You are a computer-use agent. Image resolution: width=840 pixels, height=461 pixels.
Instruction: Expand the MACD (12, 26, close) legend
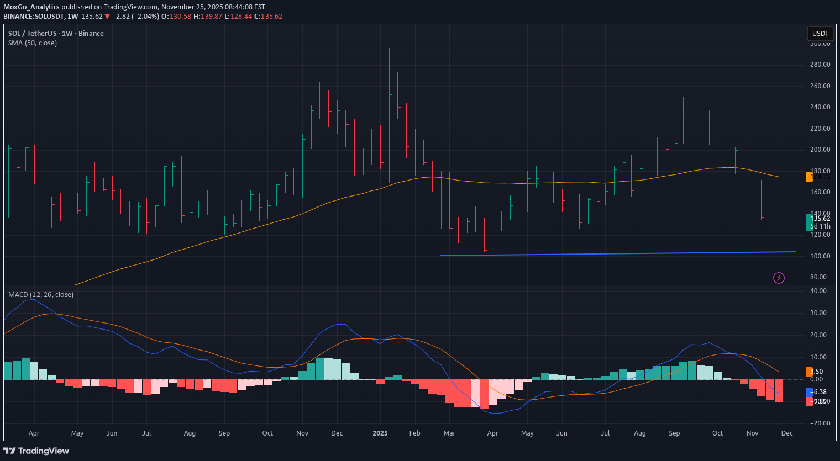coord(41,295)
